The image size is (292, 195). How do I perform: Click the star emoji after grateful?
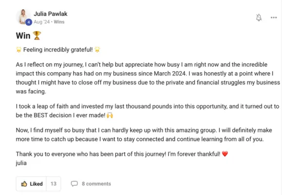97,50
